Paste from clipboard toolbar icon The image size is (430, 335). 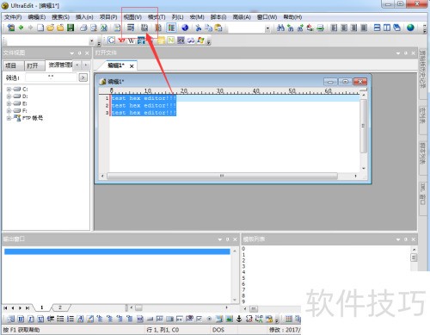[x=218, y=28]
